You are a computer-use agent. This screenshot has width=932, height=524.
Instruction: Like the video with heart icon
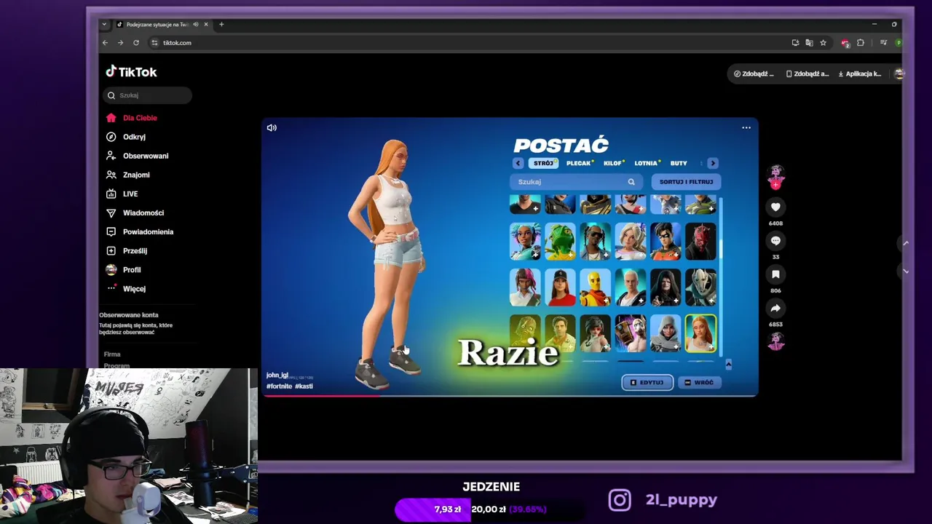point(775,207)
